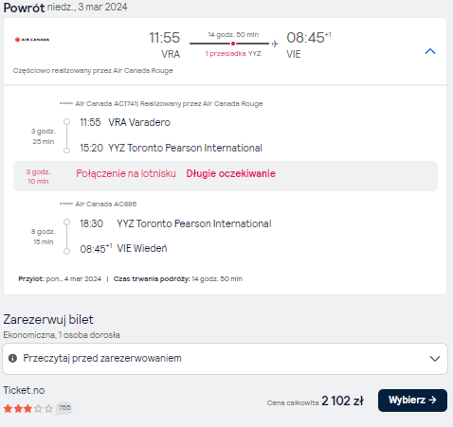The height and width of the screenshot is (427, 453).
Task: Click Połączenie na lotnisku label
Action: (x=126, y=173)
